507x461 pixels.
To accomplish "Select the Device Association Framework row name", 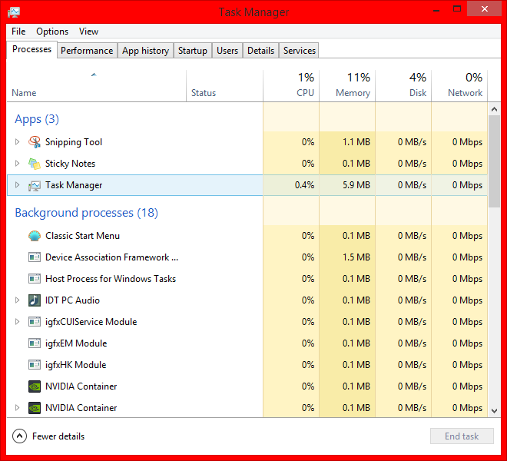I will pos(112,257).
